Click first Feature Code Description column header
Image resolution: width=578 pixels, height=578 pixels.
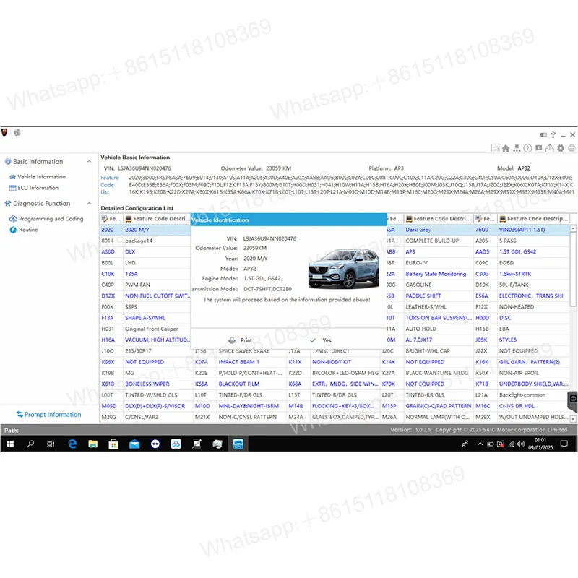158,219
